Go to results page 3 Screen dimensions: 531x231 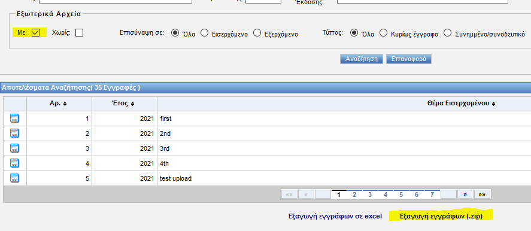[x=370, y=194]
